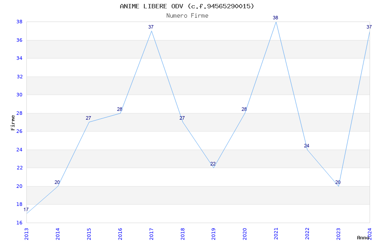Select the 18 value on the Firme axis

[x=19, y=204]
